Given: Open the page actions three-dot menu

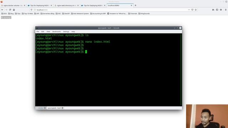Looking at the screenshot, I should (189, 10).
